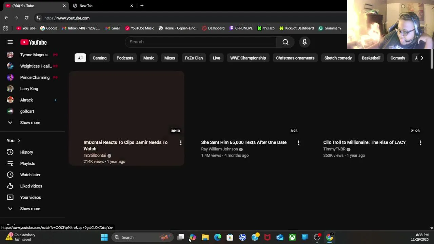Open Grammarly bookmark

(x=330, y=28)
